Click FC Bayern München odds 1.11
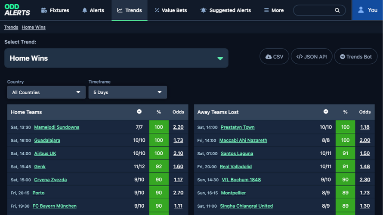Image resolution: width=383 pixels, height=215 pixels. [x=178, y=206]
